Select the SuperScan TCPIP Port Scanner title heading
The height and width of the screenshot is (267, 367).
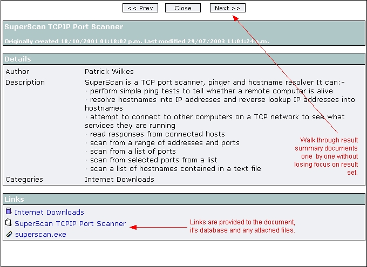pos(64,26)
